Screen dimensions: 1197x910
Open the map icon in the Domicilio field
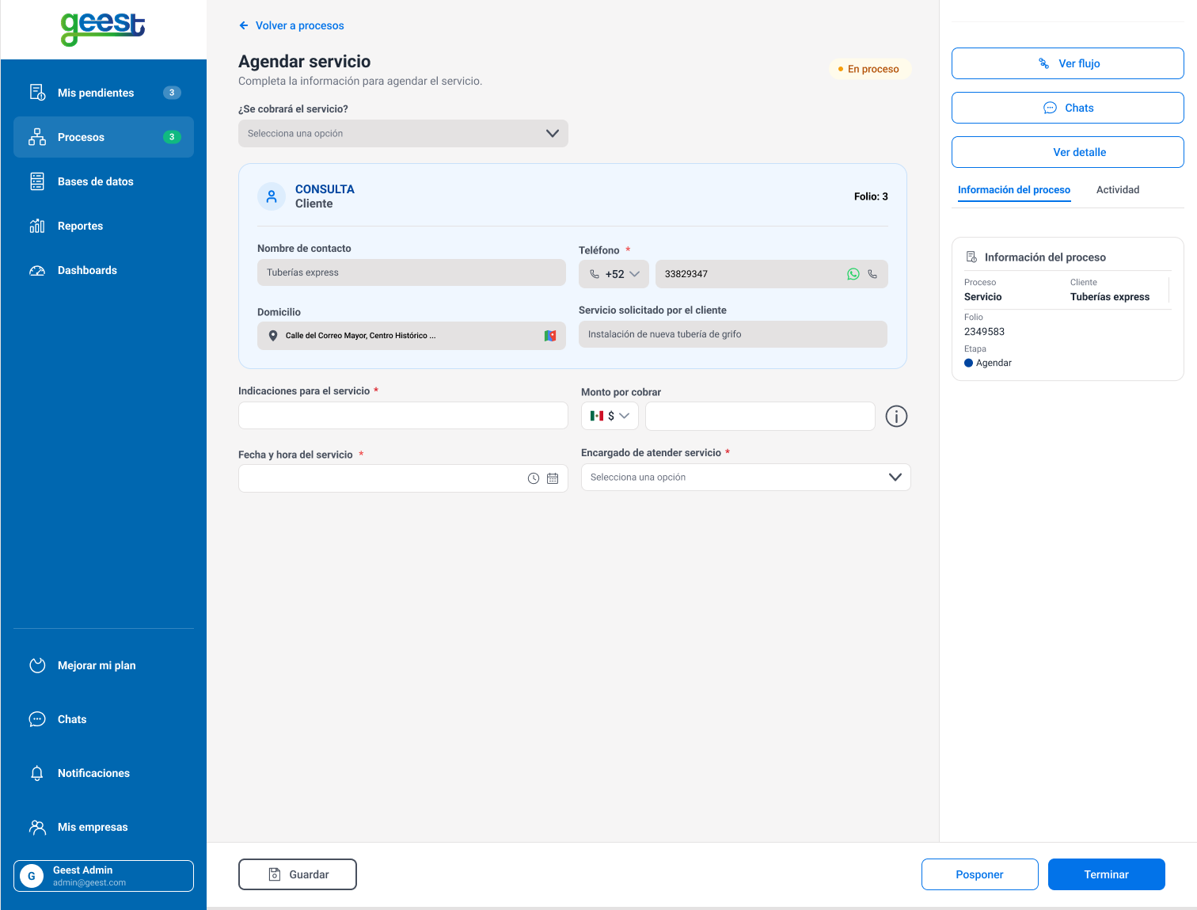(550, 336)
